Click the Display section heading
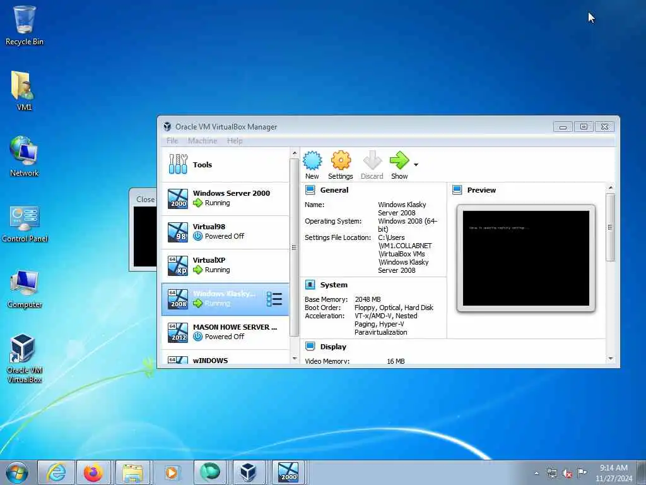 (x=333, y=347)
